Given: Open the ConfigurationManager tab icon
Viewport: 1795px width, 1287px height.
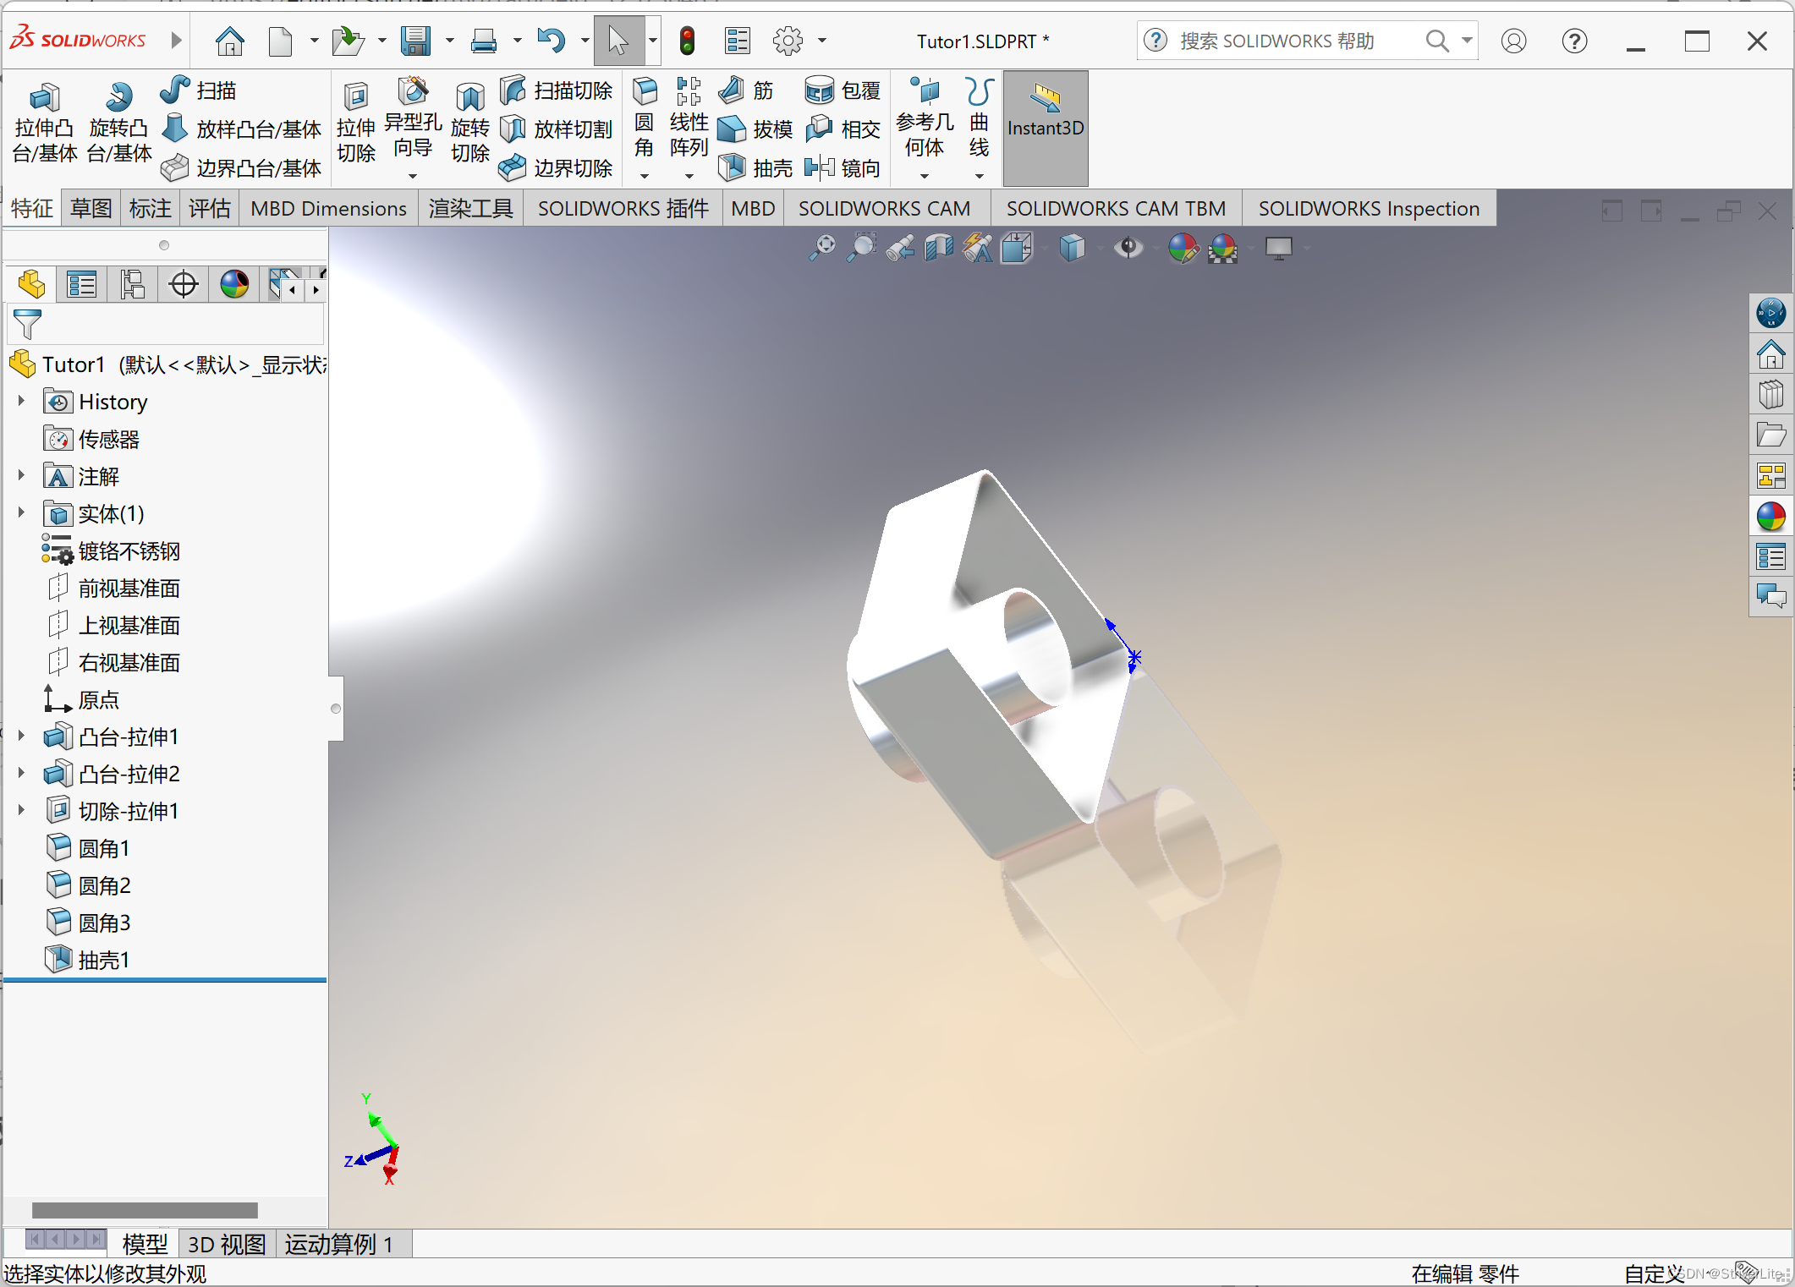Looking at the screenshot, I should tap(132, 285).
